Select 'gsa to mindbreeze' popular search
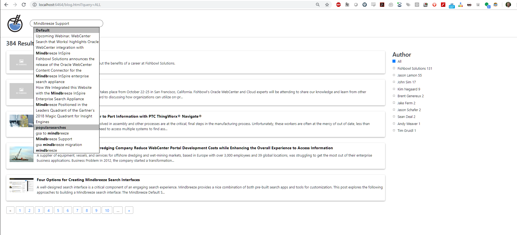 click(x=66, y=133)
